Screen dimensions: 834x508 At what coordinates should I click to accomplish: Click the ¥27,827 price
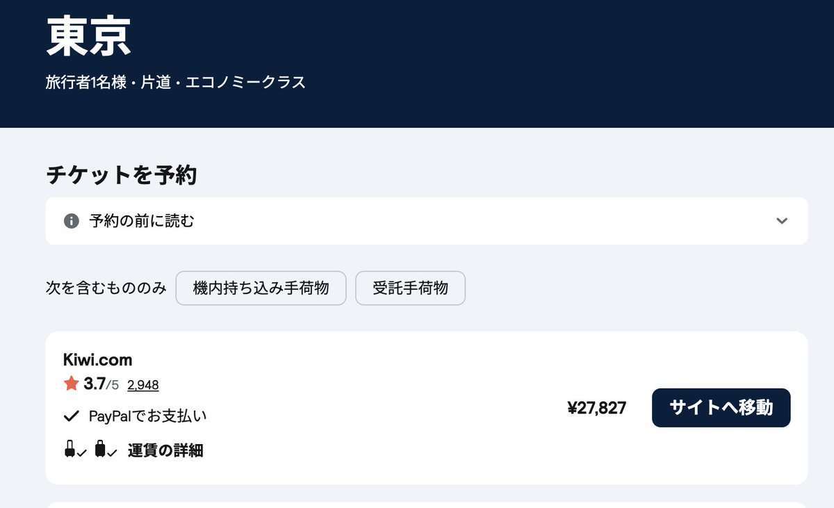596,408
